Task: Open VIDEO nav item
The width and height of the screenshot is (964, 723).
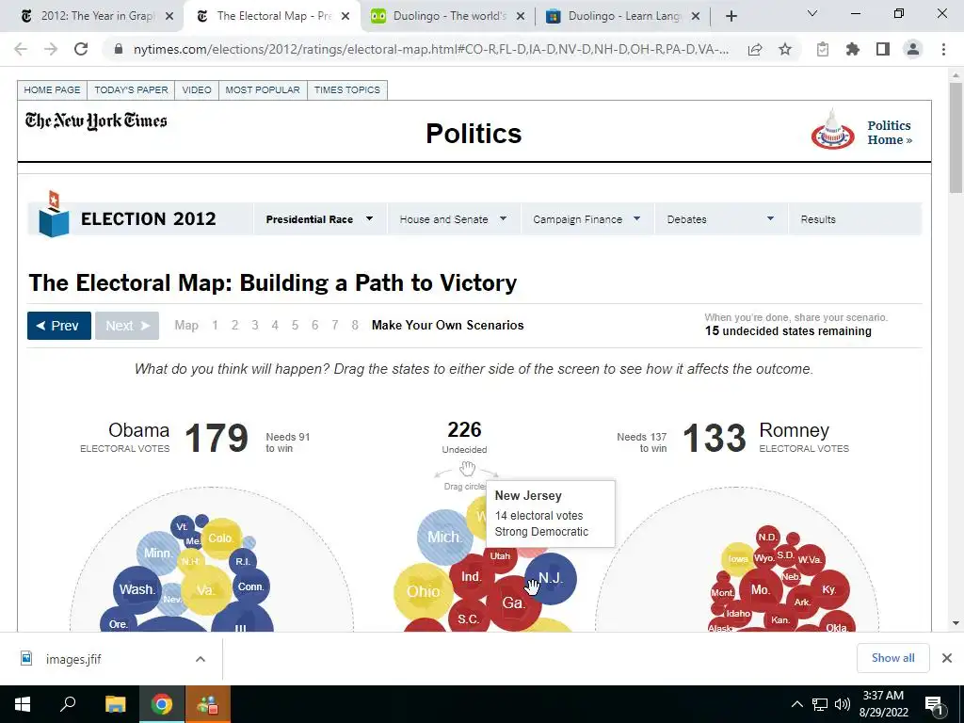Action: click(197, 89)
